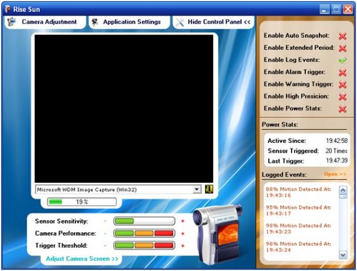
Task: Click the Rise Sun title bar icon
Action: 8,9
